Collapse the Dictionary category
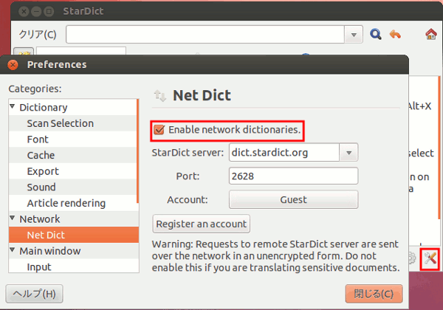 13,108
